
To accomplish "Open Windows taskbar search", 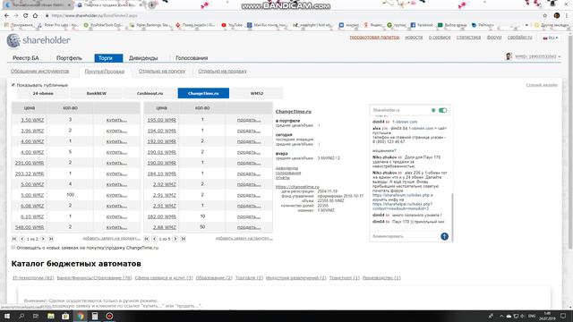I will [x=21, y=316].
